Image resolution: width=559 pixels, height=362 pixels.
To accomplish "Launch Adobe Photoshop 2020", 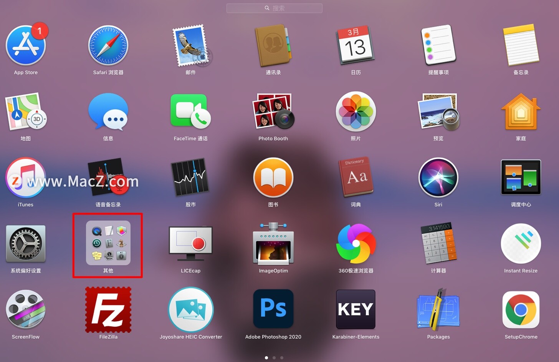I will pyautogui.click(x=273, y=309).
